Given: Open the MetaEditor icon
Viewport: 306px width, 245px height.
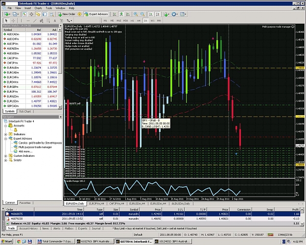Looking at the screenshot, I should (x=80, y=14).
